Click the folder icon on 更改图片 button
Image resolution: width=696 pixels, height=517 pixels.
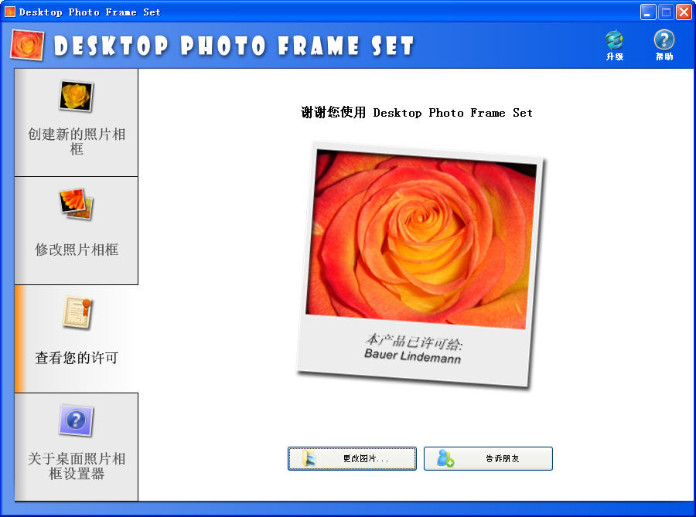(x=309, y=458)
